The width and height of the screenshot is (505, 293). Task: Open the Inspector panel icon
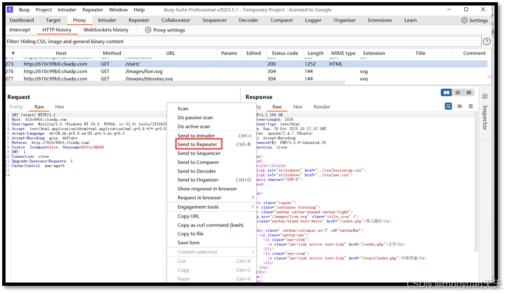[485, 96]
